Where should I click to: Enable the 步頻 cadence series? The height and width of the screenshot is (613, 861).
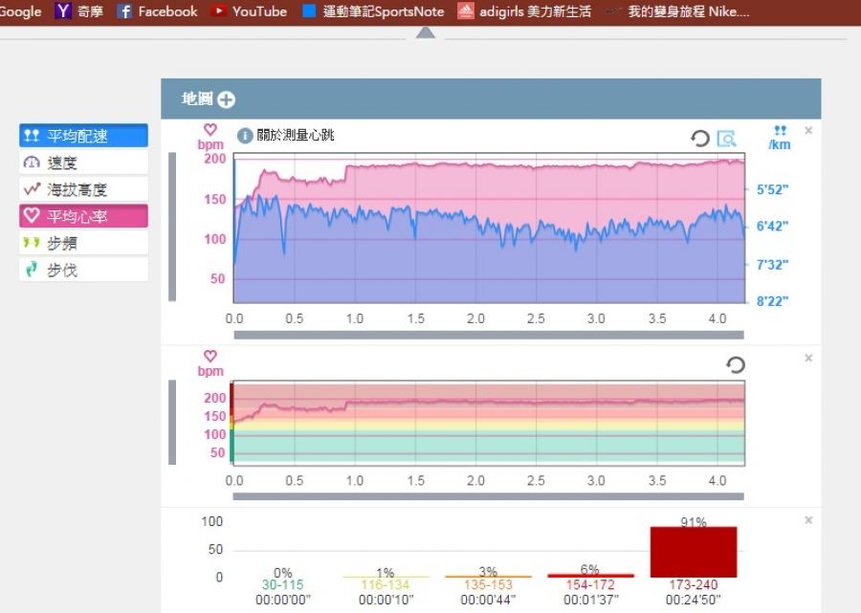click(83, 243)
